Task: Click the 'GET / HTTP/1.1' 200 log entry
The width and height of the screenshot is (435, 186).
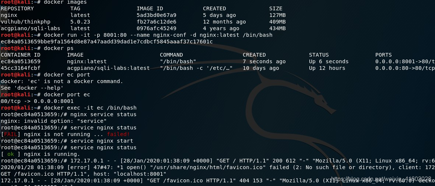Action: (253, 161)
